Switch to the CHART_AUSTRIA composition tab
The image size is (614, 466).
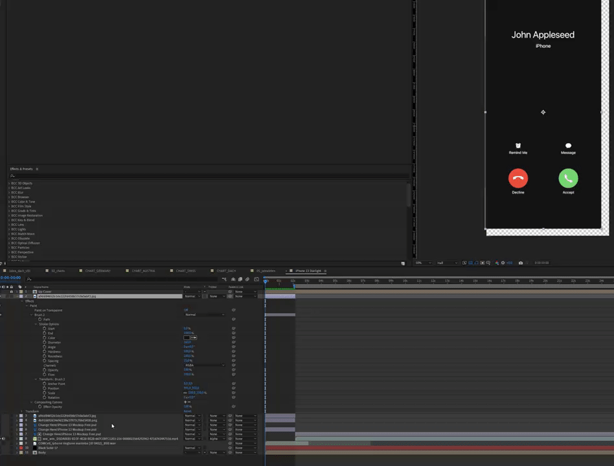pos(143,271)
